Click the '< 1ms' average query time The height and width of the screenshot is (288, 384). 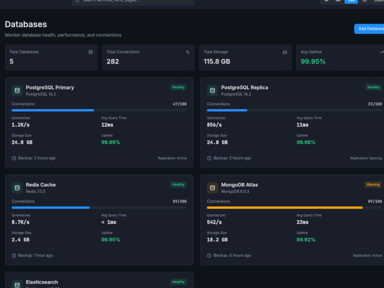(109, 222)
